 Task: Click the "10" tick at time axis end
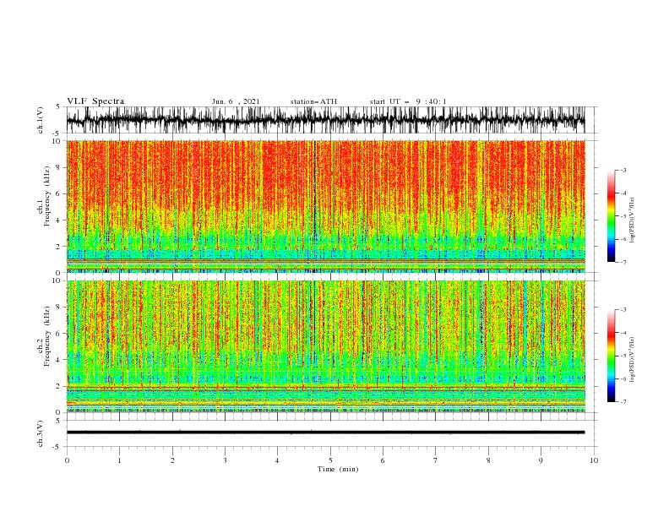[x=594, y=460]
